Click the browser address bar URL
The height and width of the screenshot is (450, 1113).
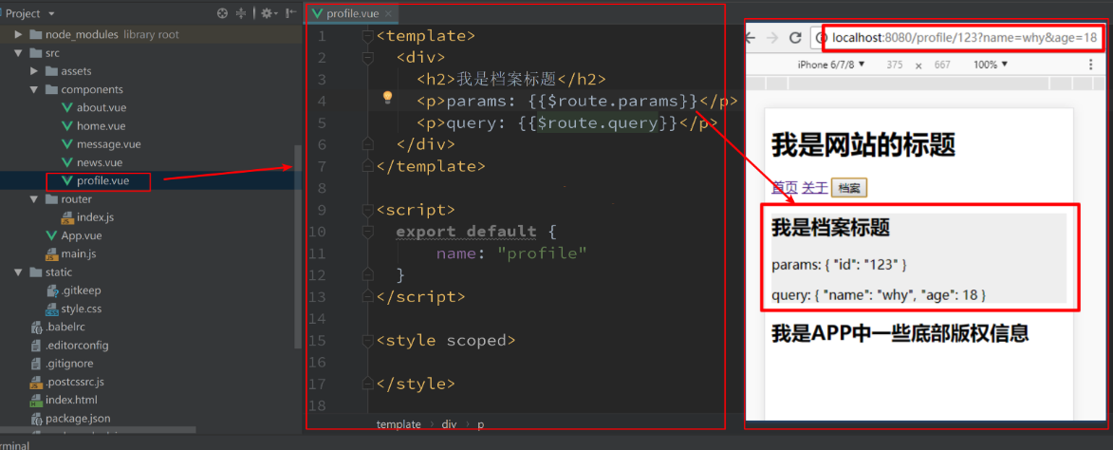pos(965,37)
